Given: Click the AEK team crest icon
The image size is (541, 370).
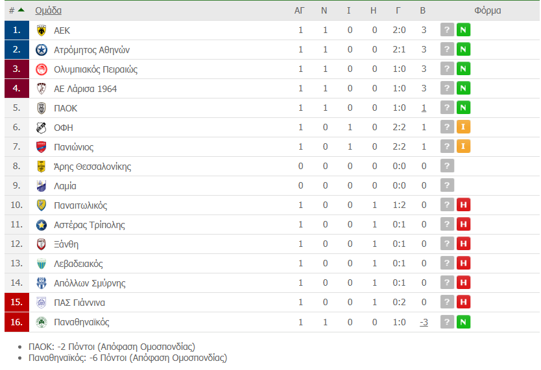Looking at the screenshot, I should pyautogui.click(x=42, y=30).
